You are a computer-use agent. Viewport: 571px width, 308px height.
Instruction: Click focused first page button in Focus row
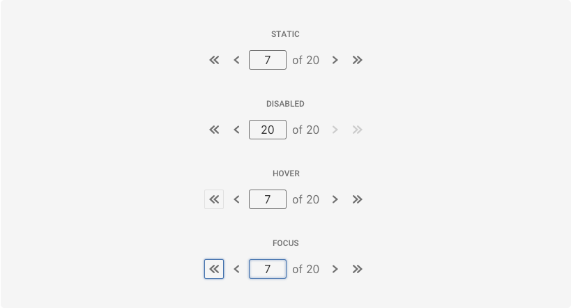(214, 269)
